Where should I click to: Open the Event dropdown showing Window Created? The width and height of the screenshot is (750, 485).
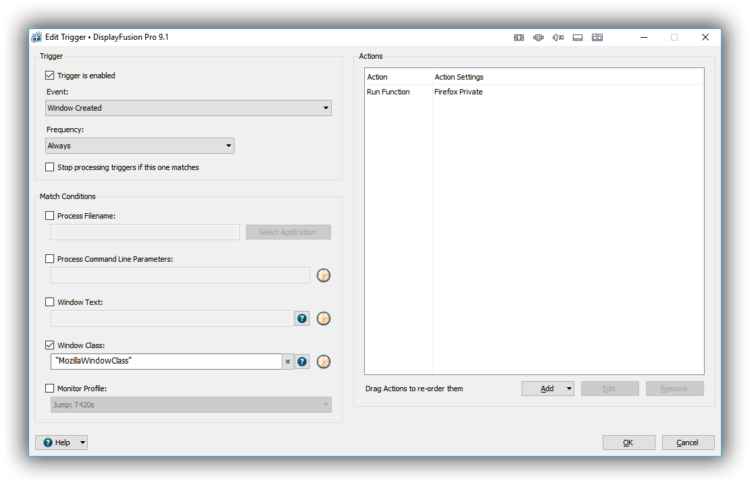point(189,108)
